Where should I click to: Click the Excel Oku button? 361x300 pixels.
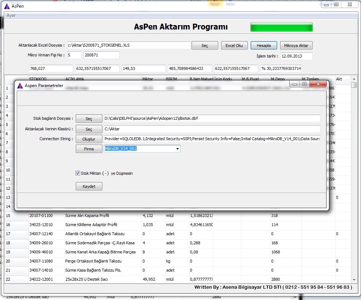point(234,46)
